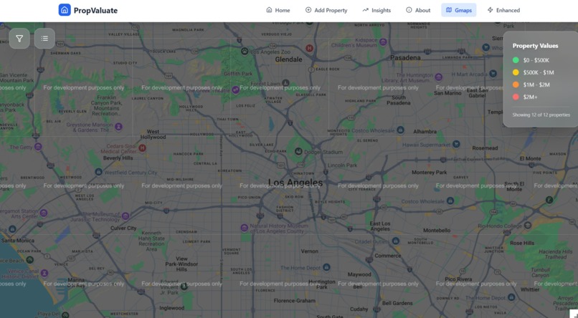Click The Home Depot marker near Vernon
578x318 pixels.
point(326,267)
